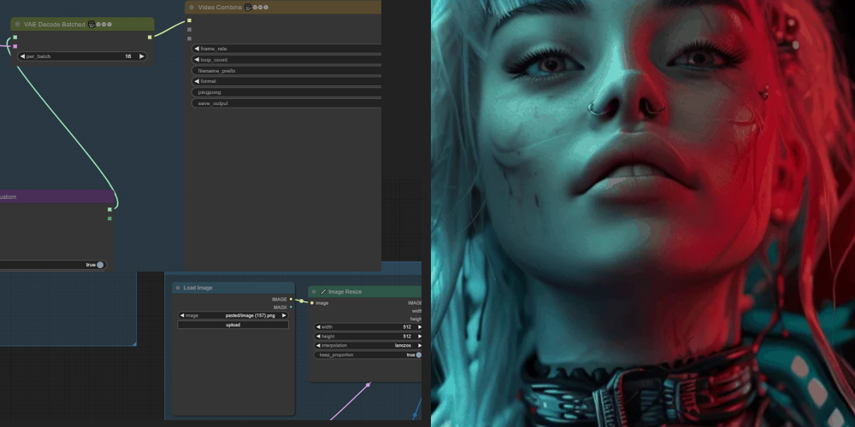Collapse the VAE Decode Batched node dot
This screenshot has height=427, width=855.
tap(17, 25)
